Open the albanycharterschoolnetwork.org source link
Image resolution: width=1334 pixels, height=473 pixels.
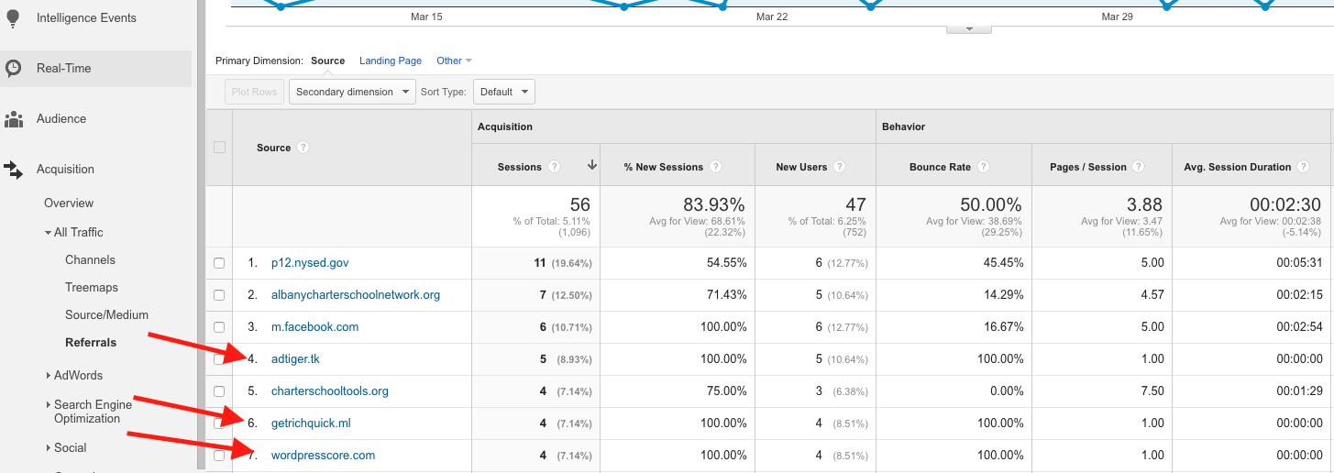[x=356, y=295]
